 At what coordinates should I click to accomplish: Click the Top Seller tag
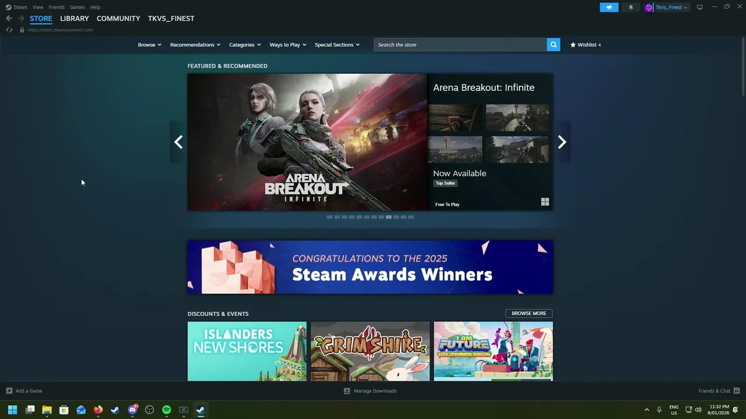pos(445,183)
